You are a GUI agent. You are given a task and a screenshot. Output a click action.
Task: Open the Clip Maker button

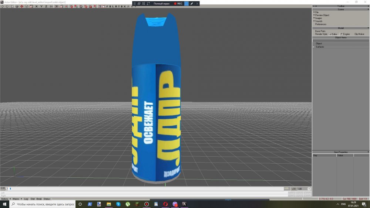359,34
